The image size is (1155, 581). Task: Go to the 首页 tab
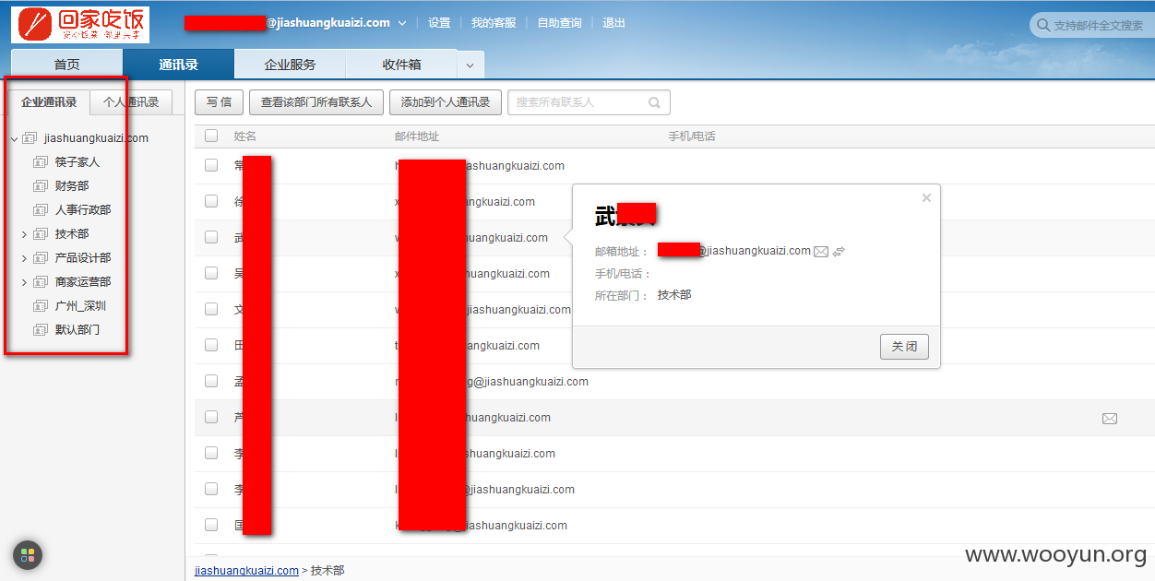[x=66, y=65]
